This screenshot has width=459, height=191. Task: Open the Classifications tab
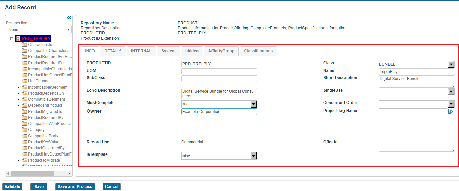point(258,51)
